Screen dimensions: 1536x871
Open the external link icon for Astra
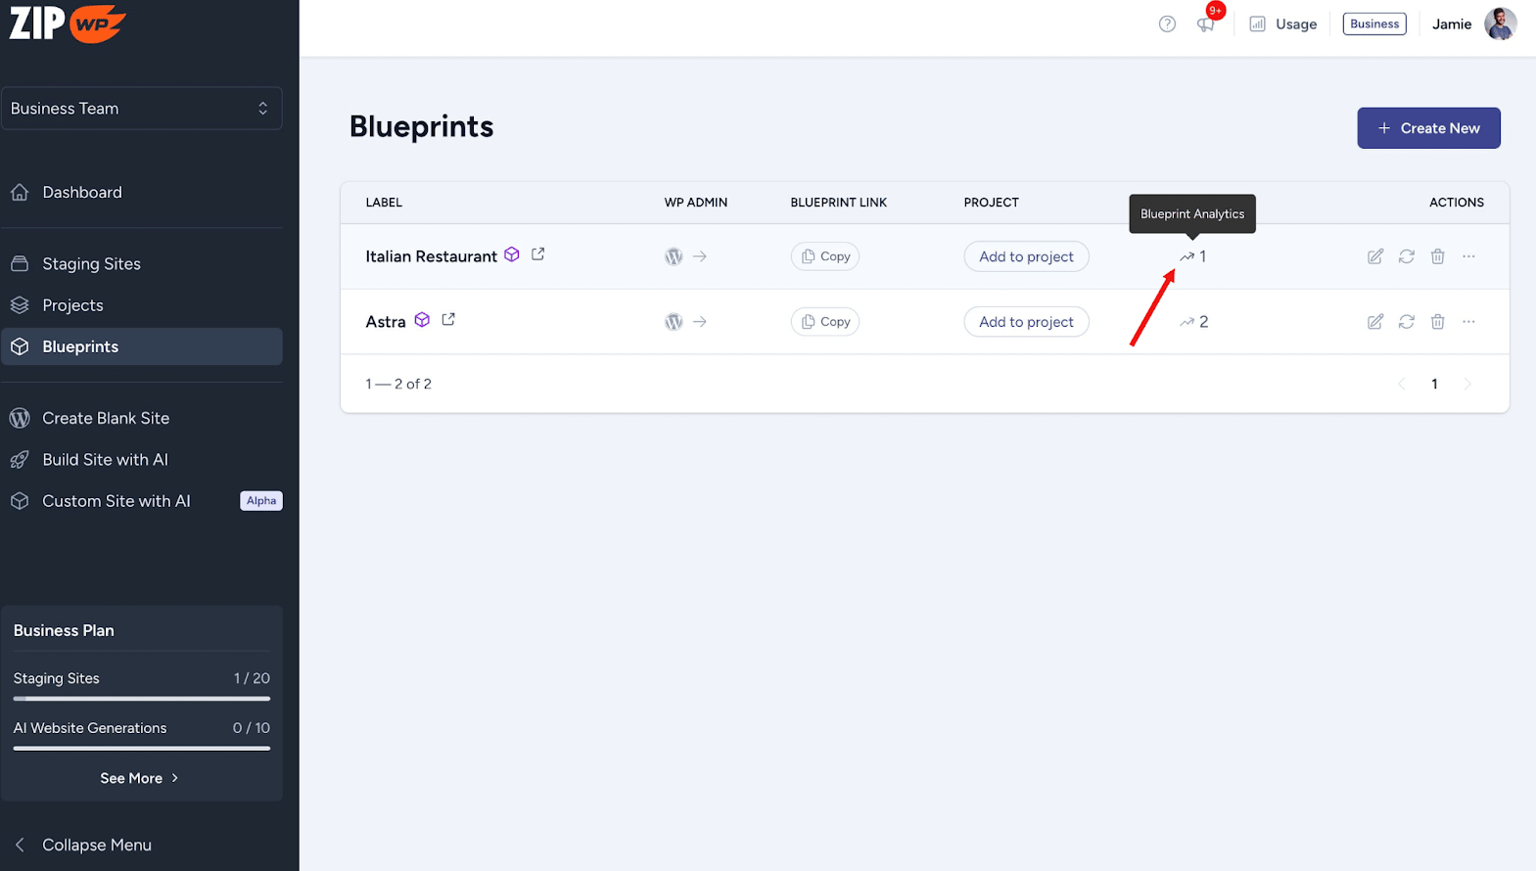point(448,320)
